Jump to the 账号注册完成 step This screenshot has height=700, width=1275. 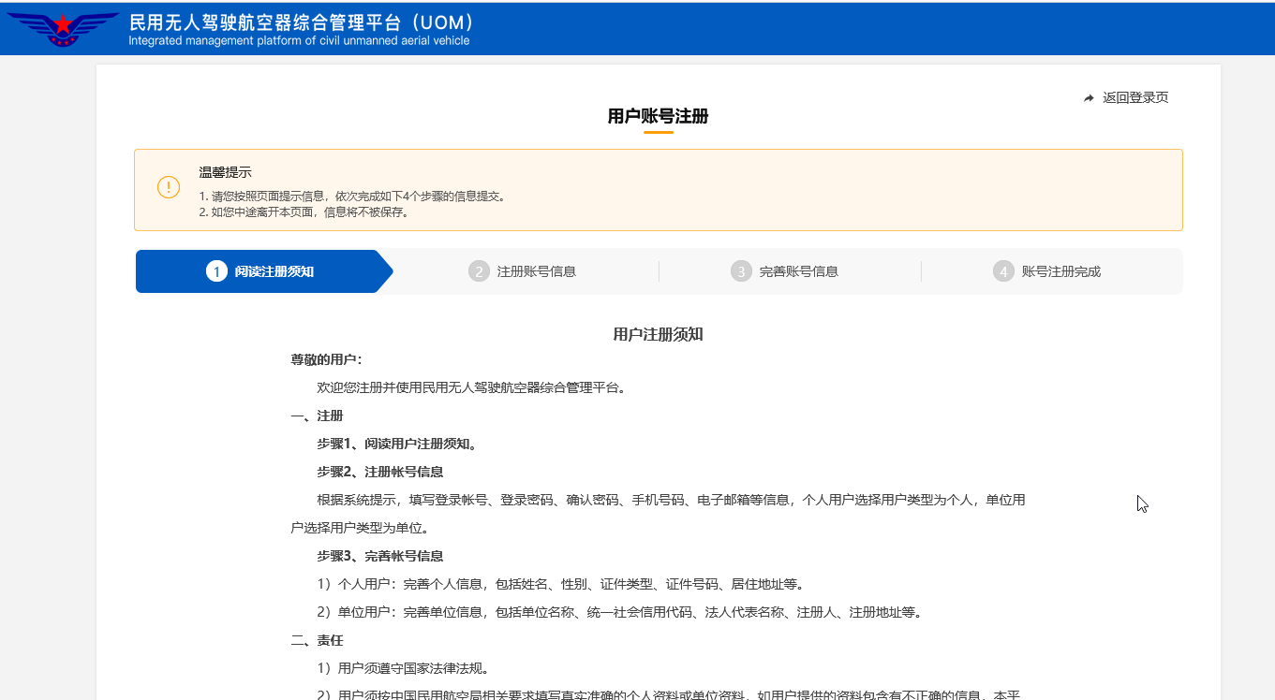1060,271
